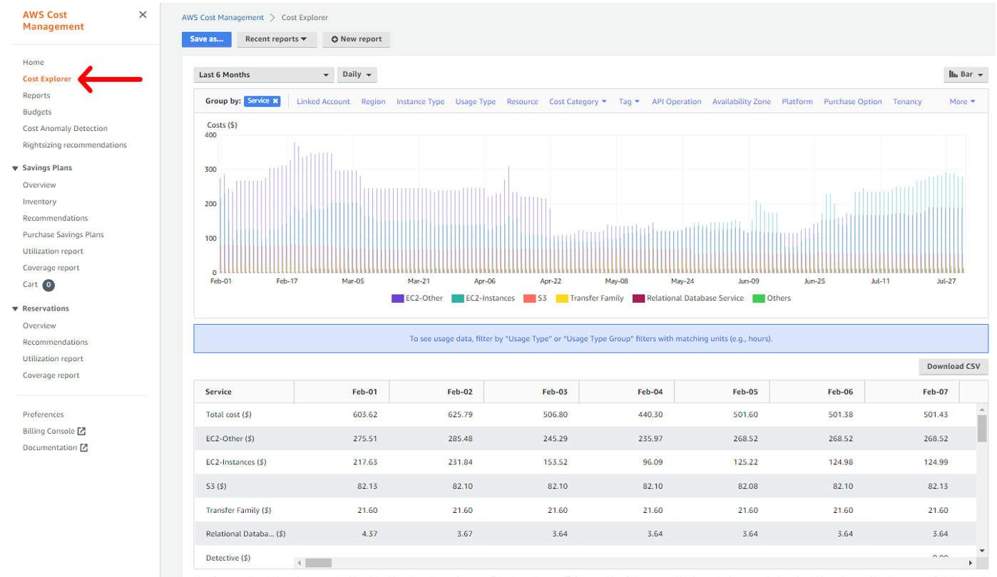Click the S3 legend color swatch
This screenshot has height=577, width=997.
tap(530, 298)
